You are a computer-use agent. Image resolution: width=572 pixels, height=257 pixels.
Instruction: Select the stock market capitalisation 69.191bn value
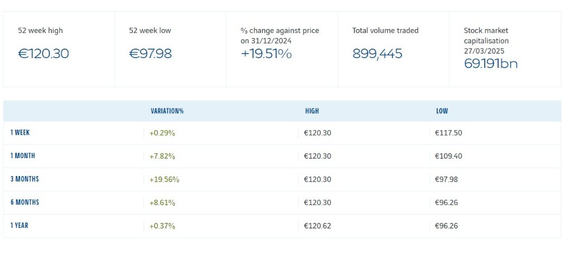(491, 64)
